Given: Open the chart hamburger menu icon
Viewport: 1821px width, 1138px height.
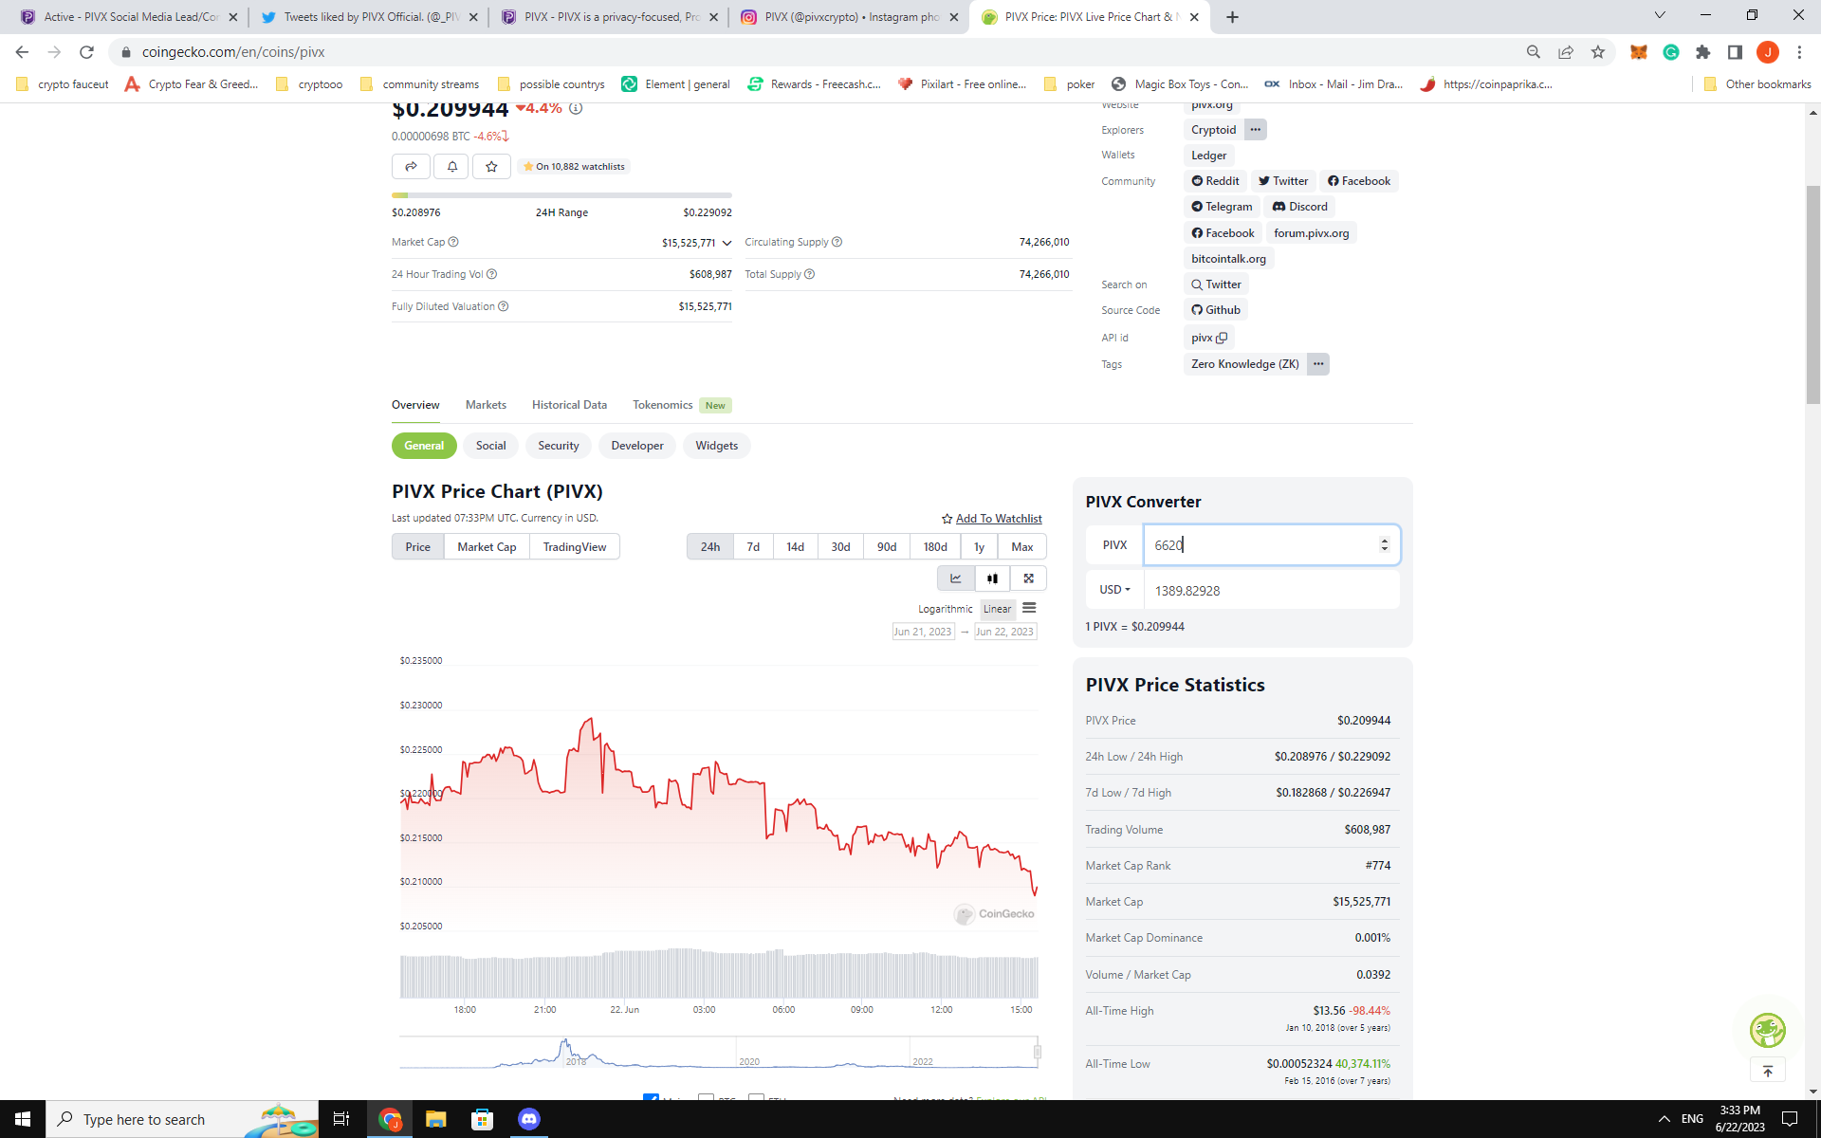Looking at the screenshot, I should (1029, 608).
